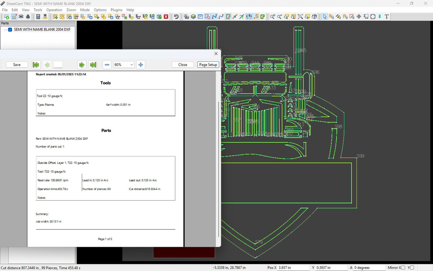The image size is (433, 271).
Task: Open the Operation menu
Action: (x=54, y=10)
